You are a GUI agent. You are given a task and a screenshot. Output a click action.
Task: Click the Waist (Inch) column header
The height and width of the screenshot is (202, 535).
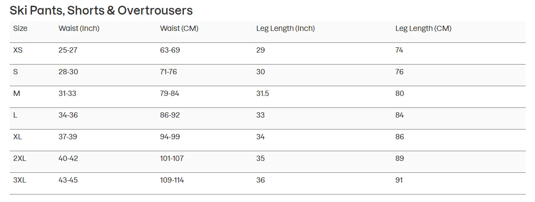tap(79, 29)
